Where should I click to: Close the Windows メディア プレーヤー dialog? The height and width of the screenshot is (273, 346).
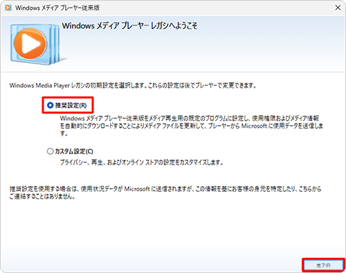tap(338, 8)
